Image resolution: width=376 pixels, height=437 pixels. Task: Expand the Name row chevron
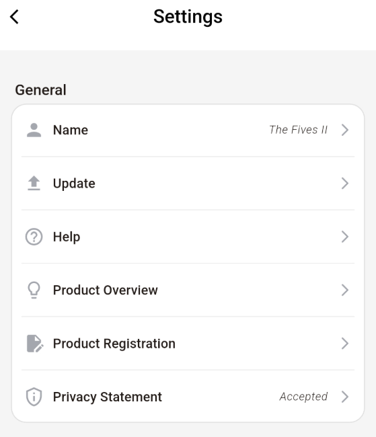point(345,130)
